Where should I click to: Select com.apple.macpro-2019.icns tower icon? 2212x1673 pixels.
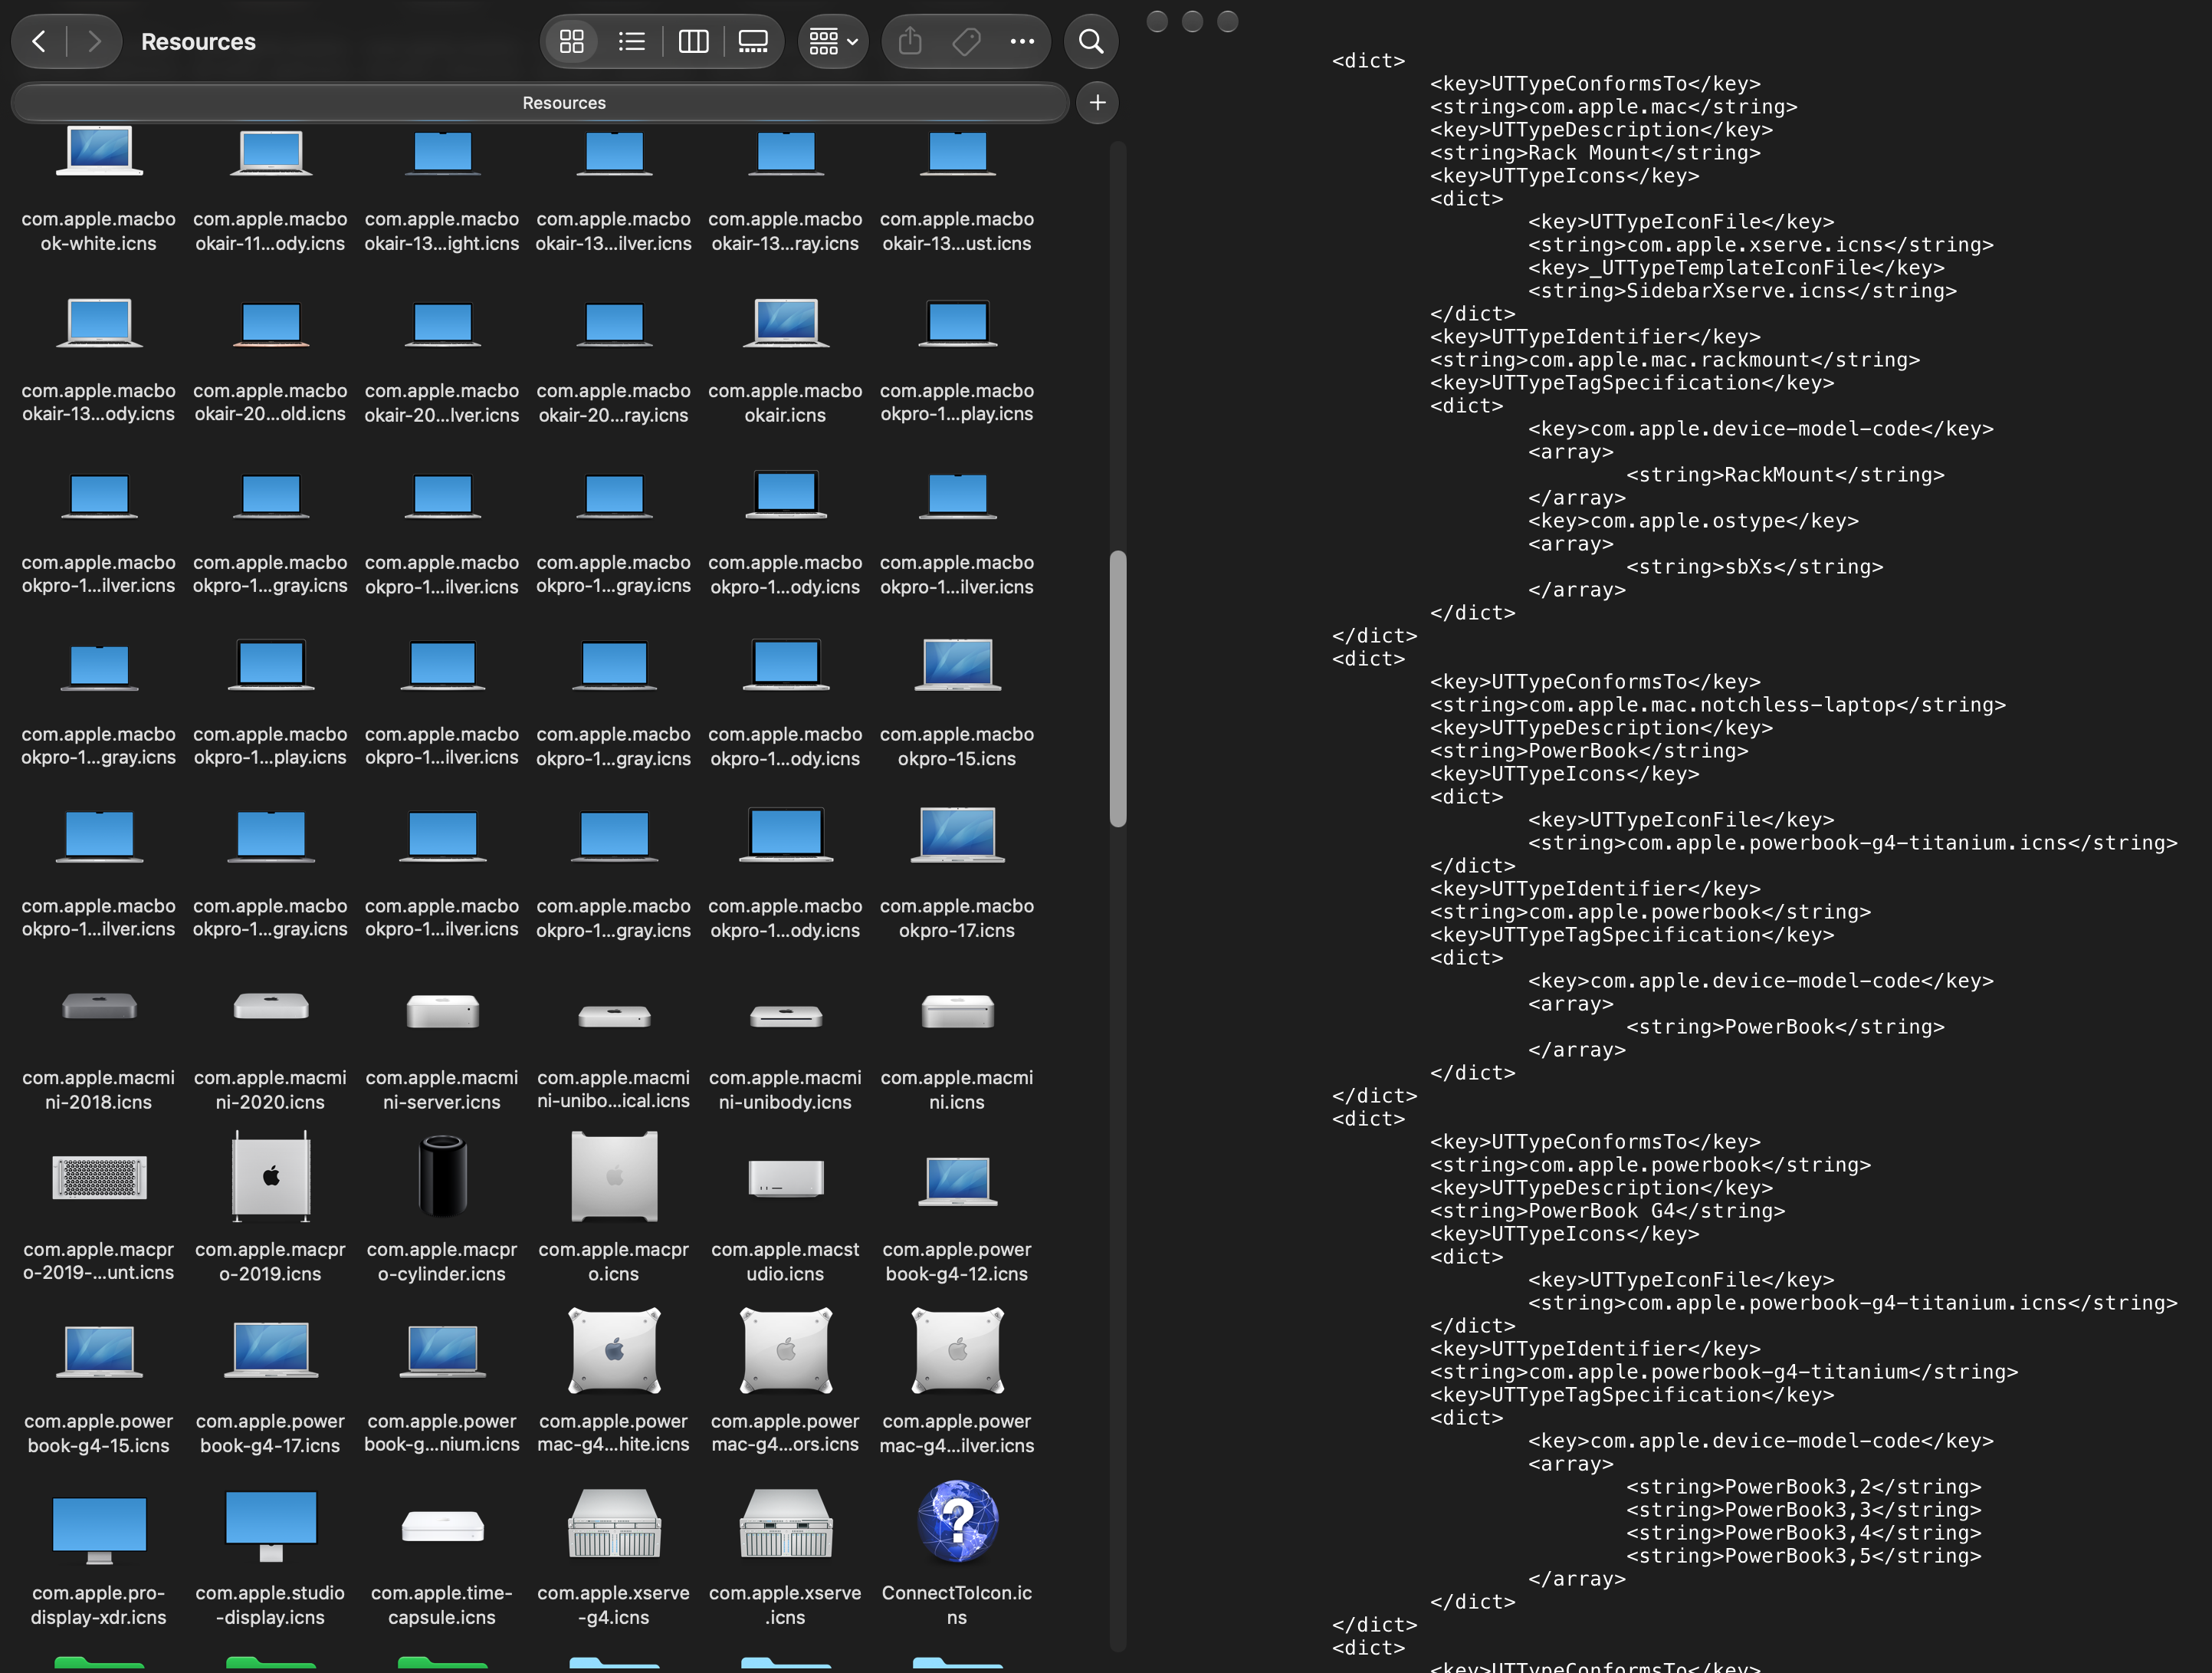[x=271, y=1178]
